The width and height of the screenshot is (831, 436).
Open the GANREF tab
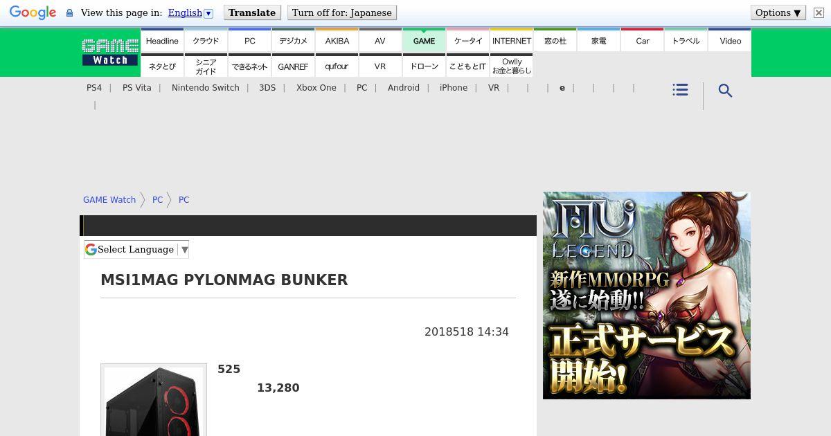[x=293, y=66]
